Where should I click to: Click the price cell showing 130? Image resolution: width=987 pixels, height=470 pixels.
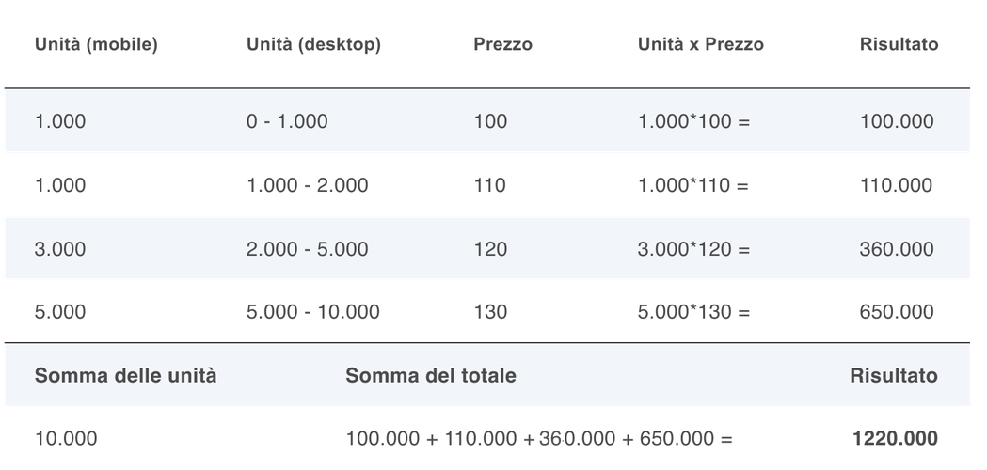click(x=489, y=312)
